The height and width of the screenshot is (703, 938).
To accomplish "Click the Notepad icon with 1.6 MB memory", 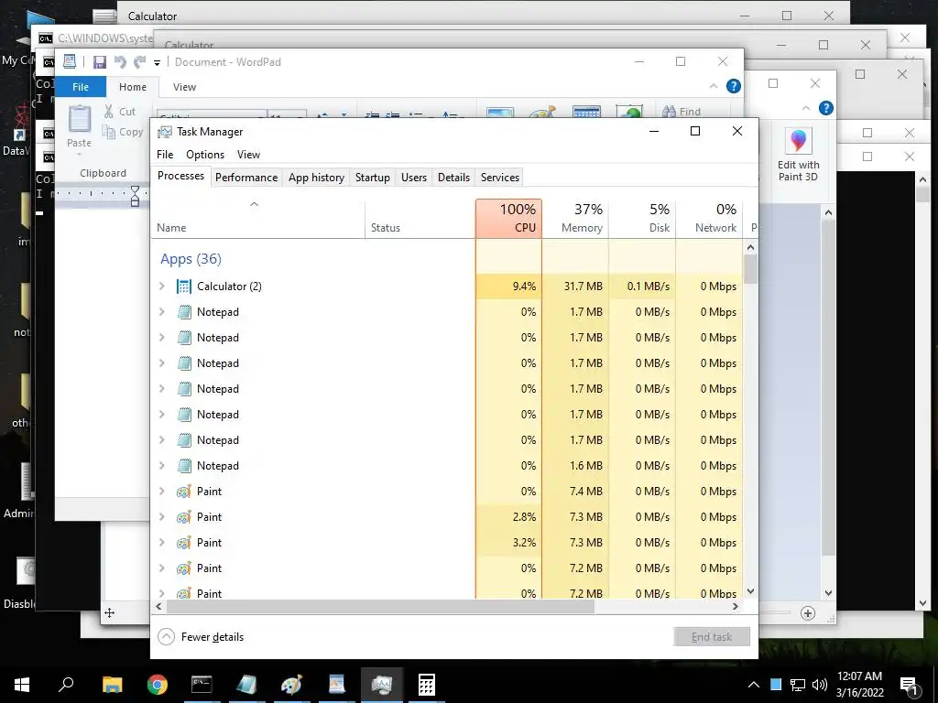I will 184,466.
